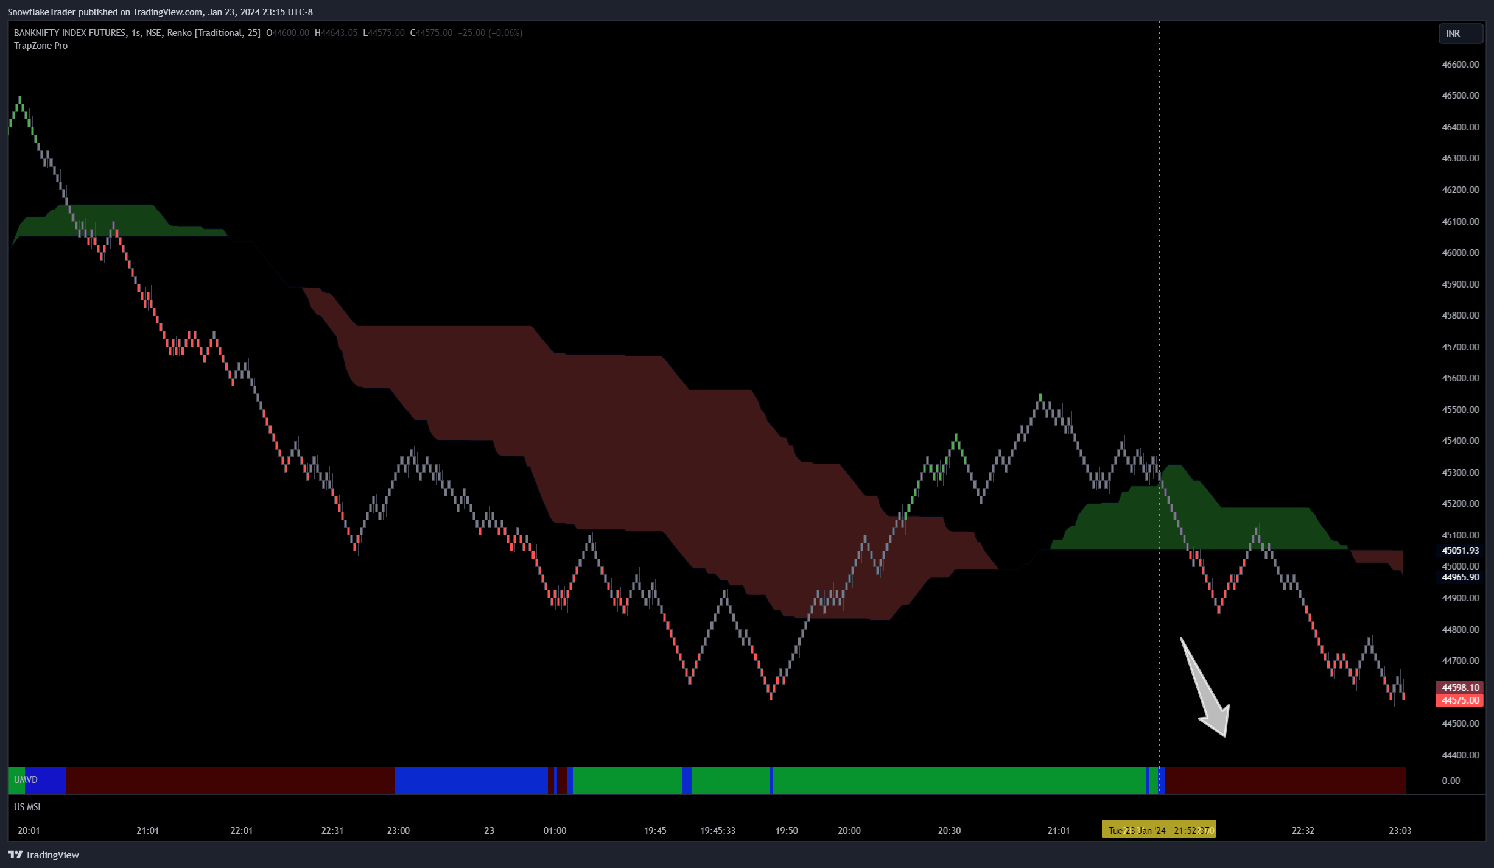The height and width of the screenshot is (868, 1494).
Task: Click the O44600.00 open value in header
Action: coord(287,33)
